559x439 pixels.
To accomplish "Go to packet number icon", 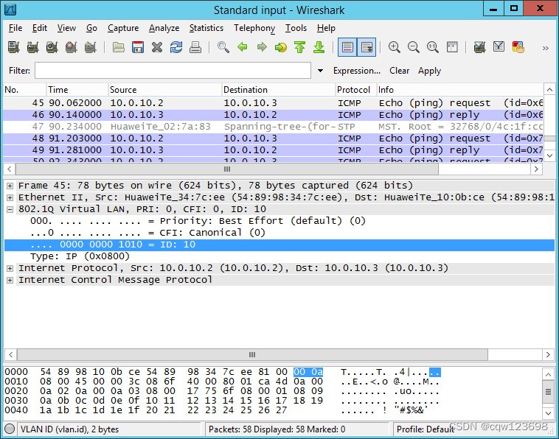I will [281, 47].
